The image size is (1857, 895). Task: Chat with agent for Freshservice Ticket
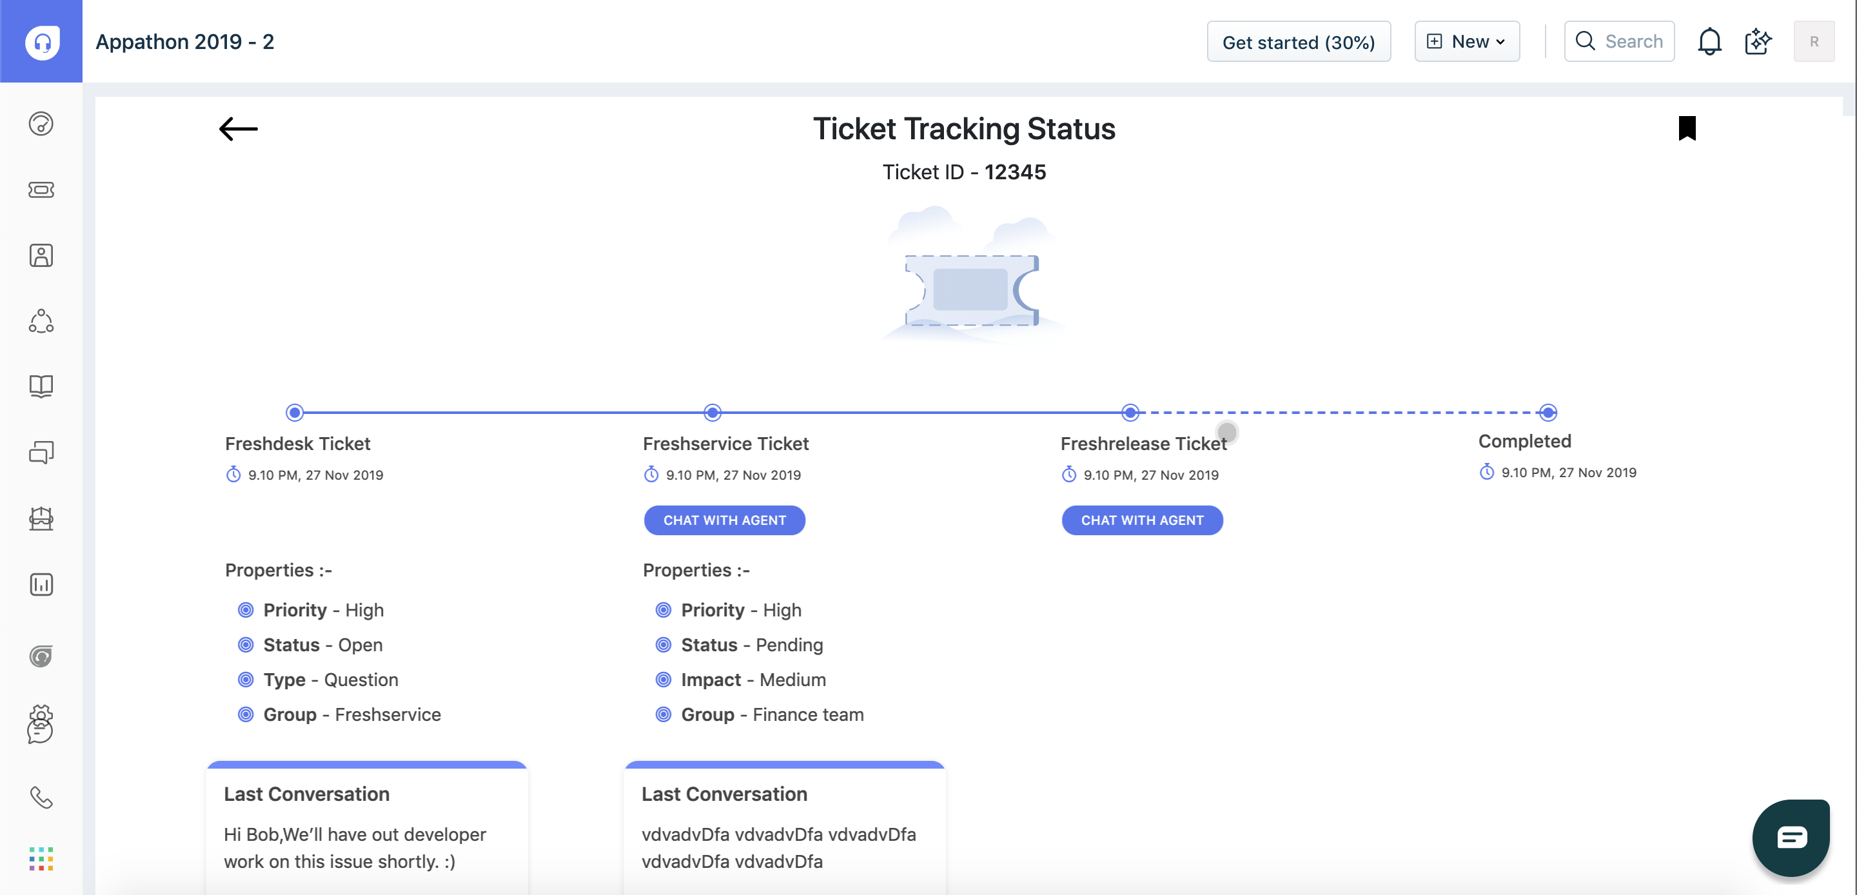click(725, 520)
